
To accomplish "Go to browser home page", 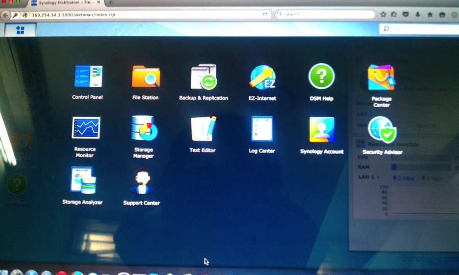I will pos(430,14).
